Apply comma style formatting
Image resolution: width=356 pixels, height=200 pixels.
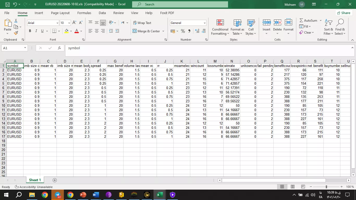(x=189, y=31)
